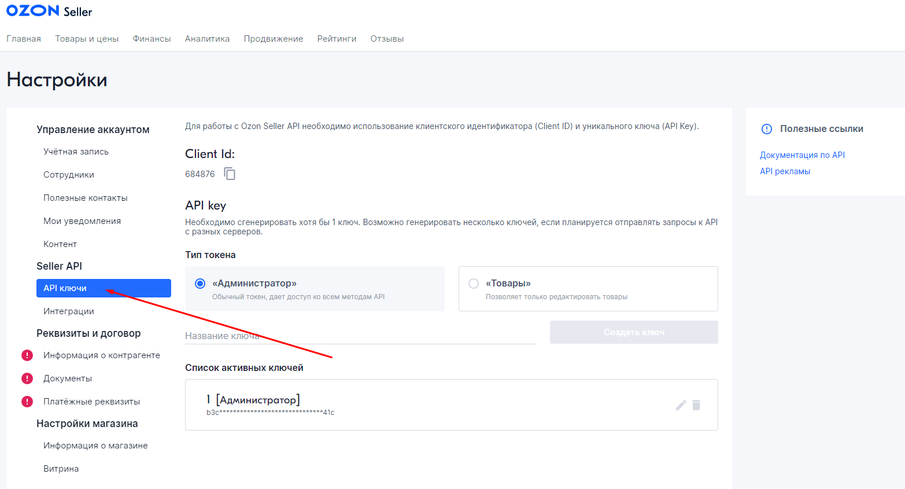Screen dimensions: 905x489
Task: Click alert icon beside Информация о контрагенте
Action: point(27,355)
